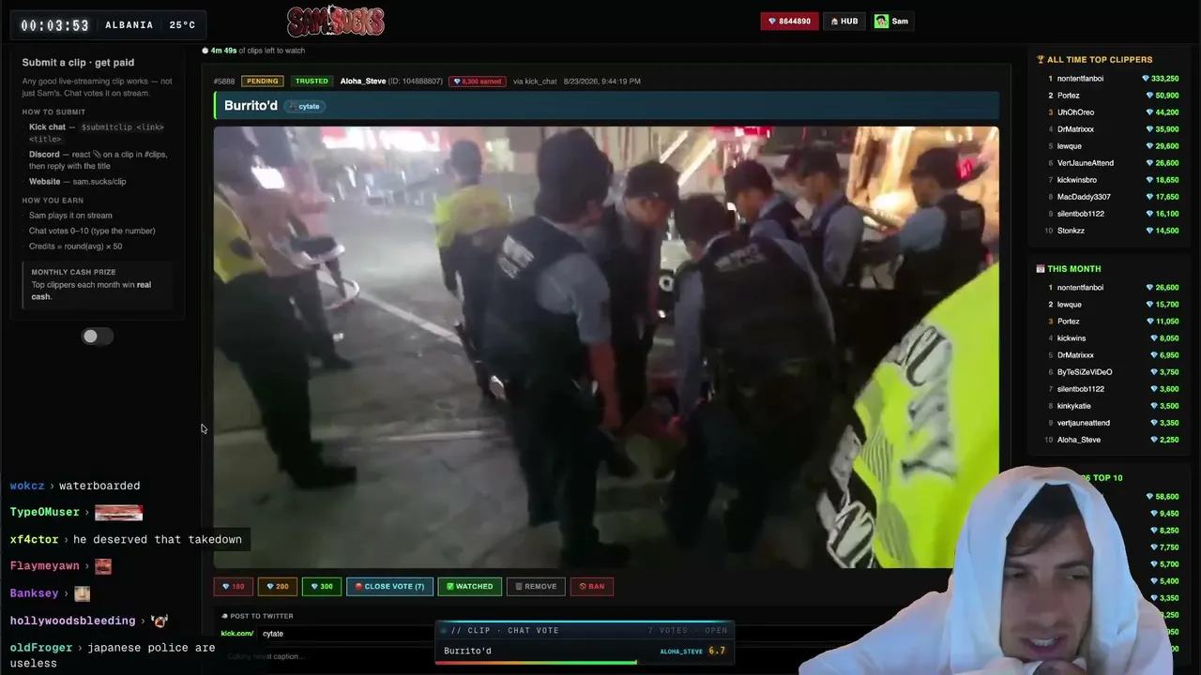
Task: Click the trophy icon for All Time Top Clippers
Action: (x=1041, y=60)
